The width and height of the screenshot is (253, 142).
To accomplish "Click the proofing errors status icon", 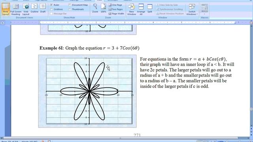I will (43, 141).
